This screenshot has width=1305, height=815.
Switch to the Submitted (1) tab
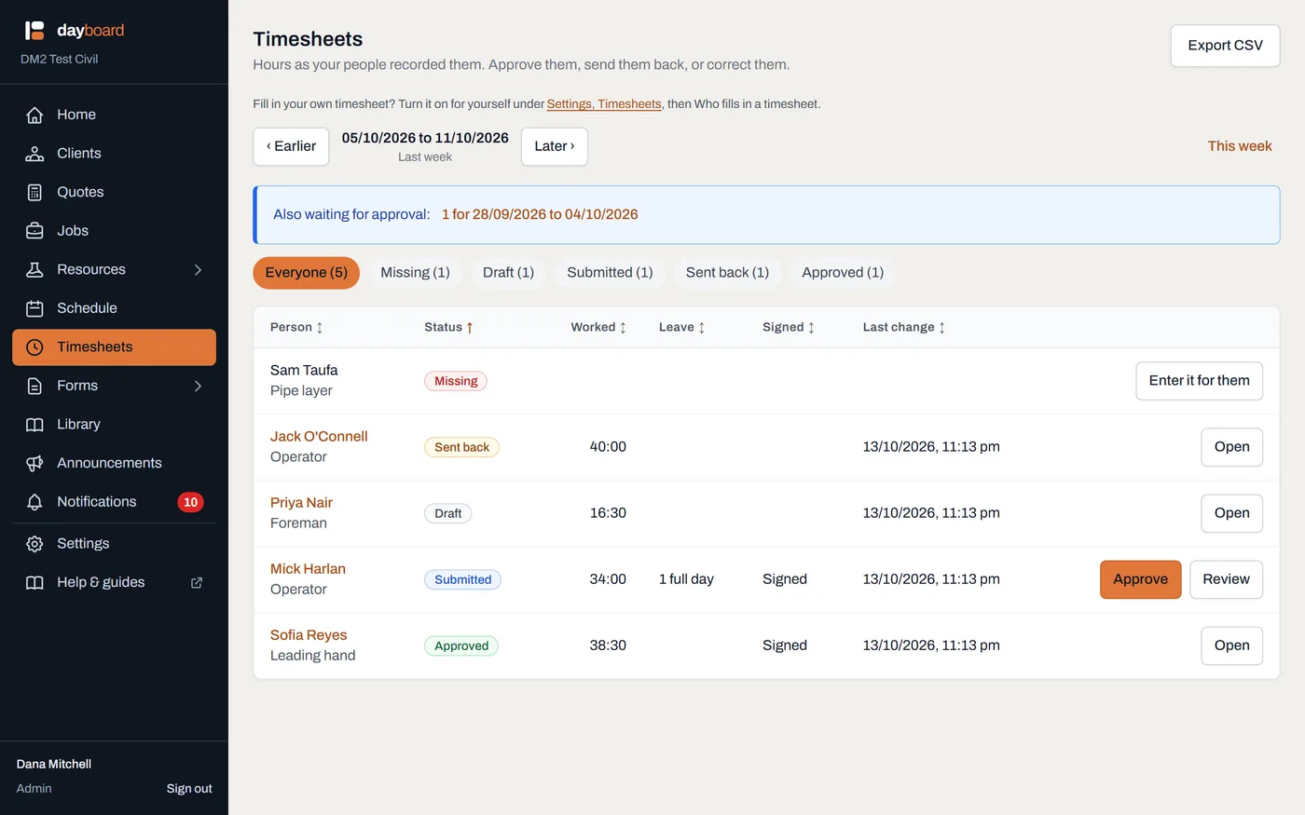coord(610,273)
